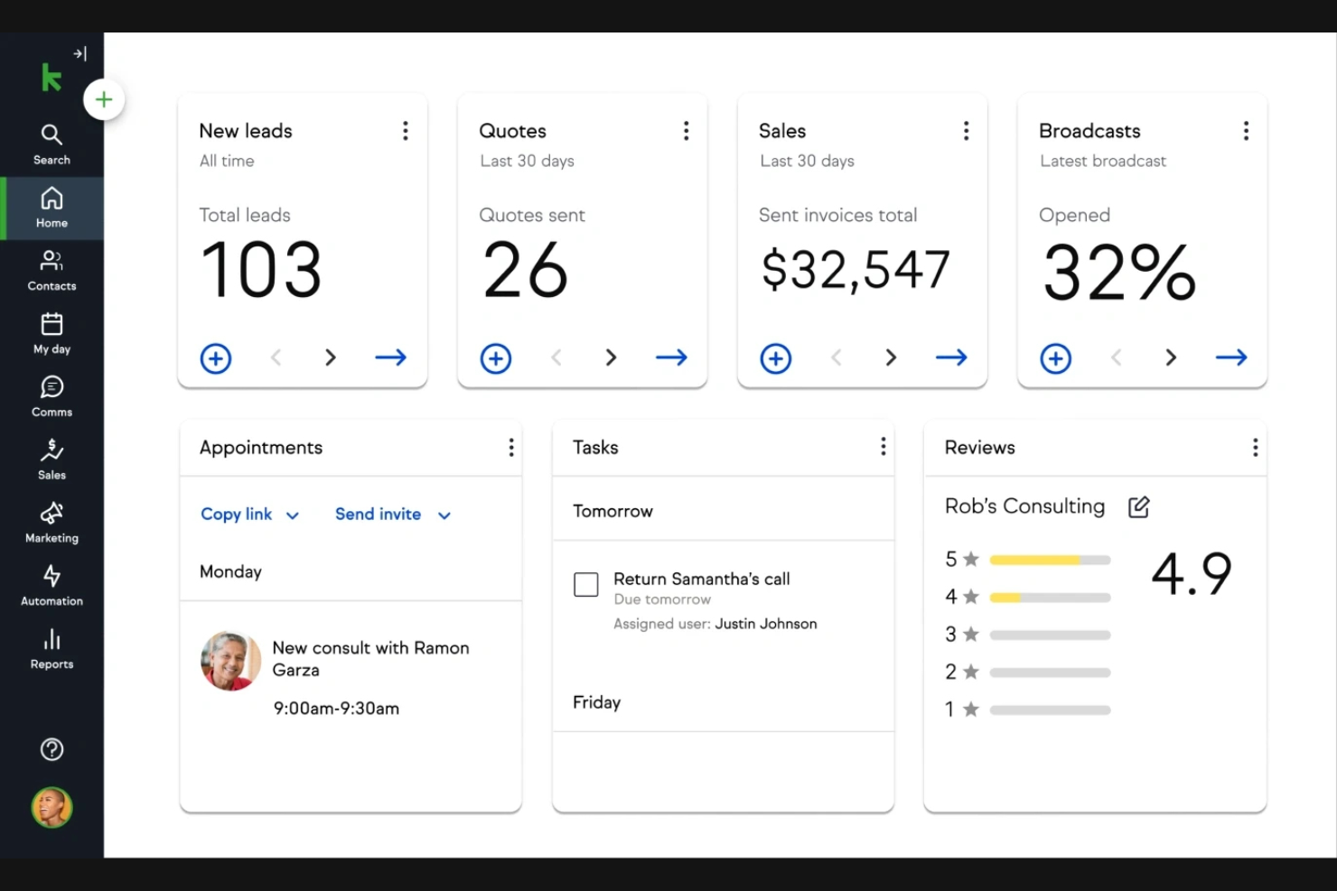Show next metric on Quotes card
Screen dimensions: 1337x891
pos(611,357)
